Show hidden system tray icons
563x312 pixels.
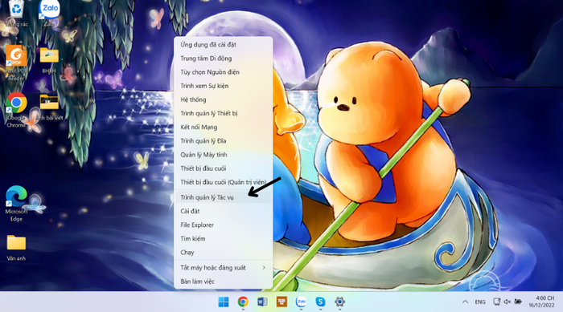(x=466, y=302)
